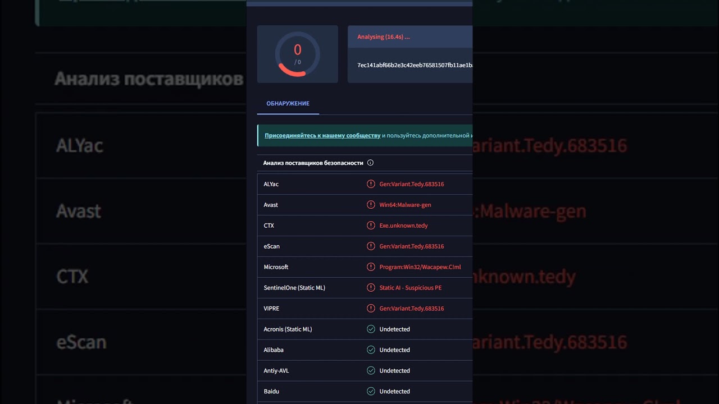This screenshot has height=404, width=719.
Task: Select the Baidu vendor name
Action: click(x=271, y=392)
